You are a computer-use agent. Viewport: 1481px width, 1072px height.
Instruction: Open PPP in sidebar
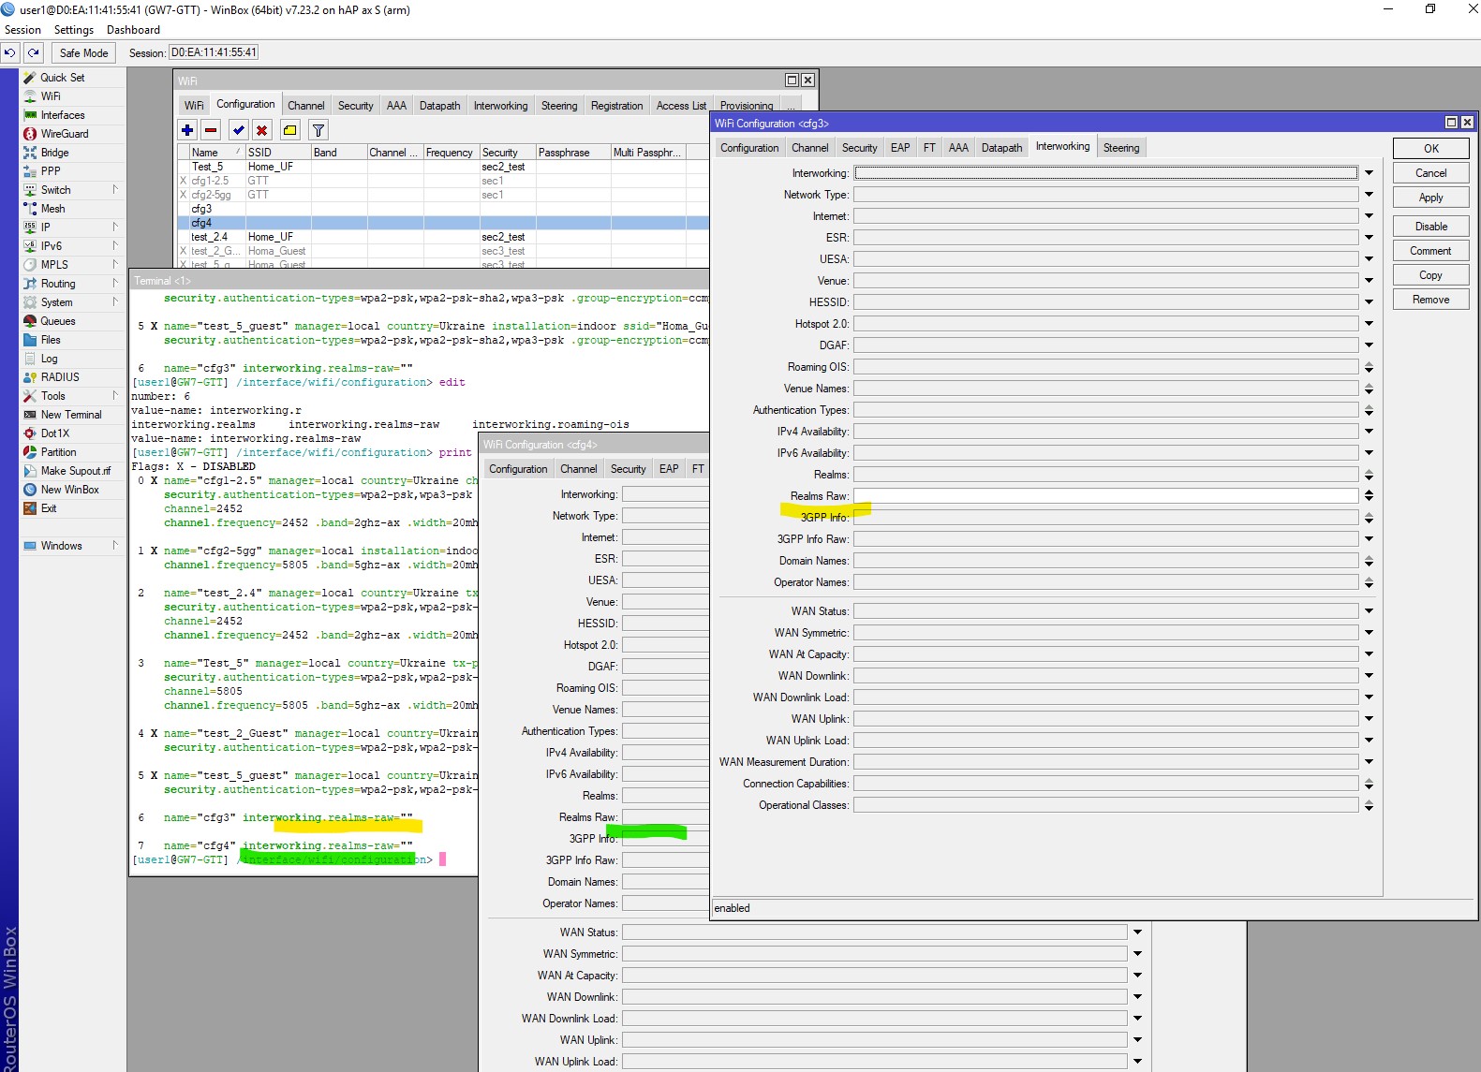click(50, 171)
